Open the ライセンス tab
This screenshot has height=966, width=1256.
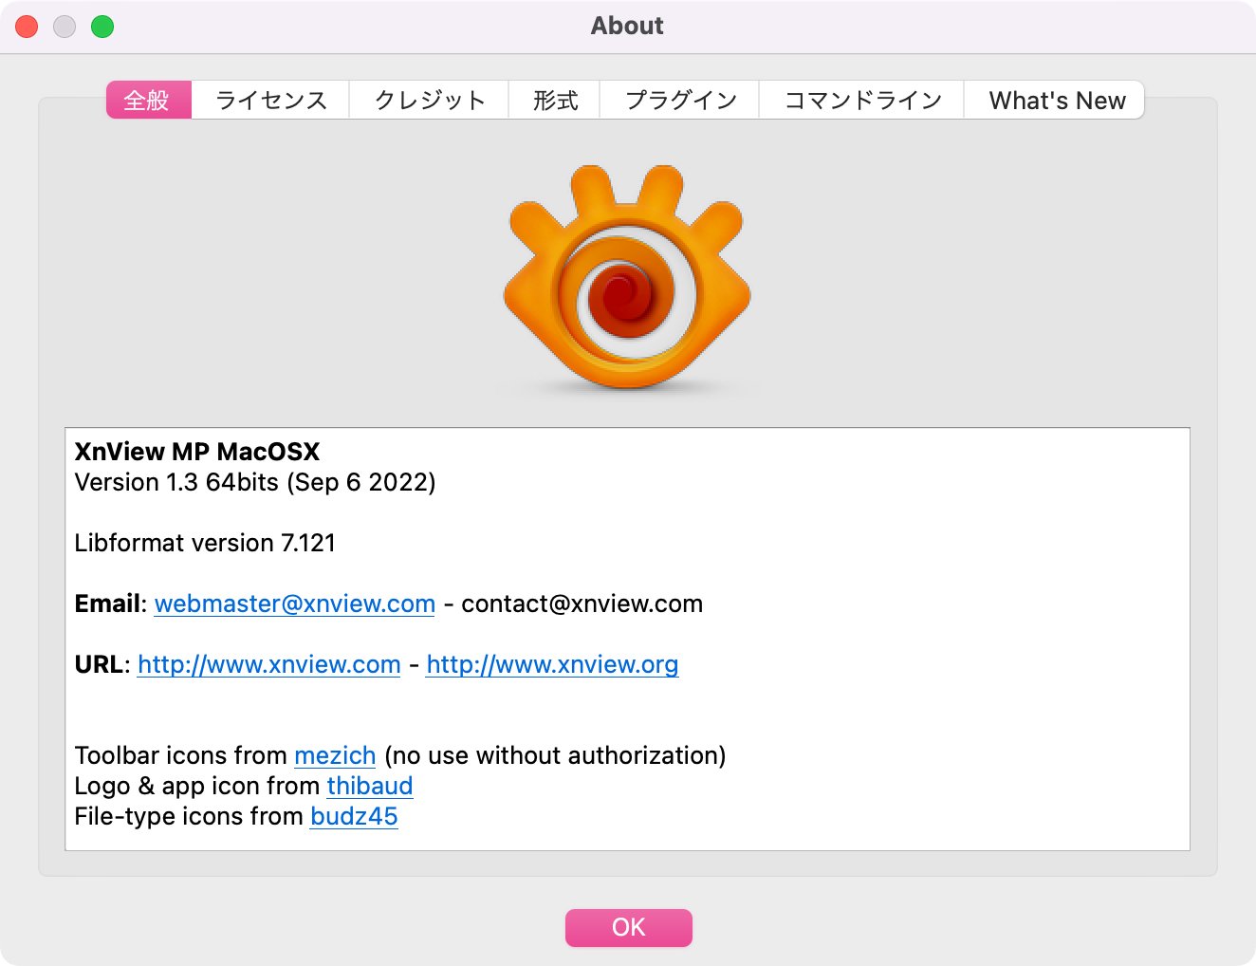270,100
